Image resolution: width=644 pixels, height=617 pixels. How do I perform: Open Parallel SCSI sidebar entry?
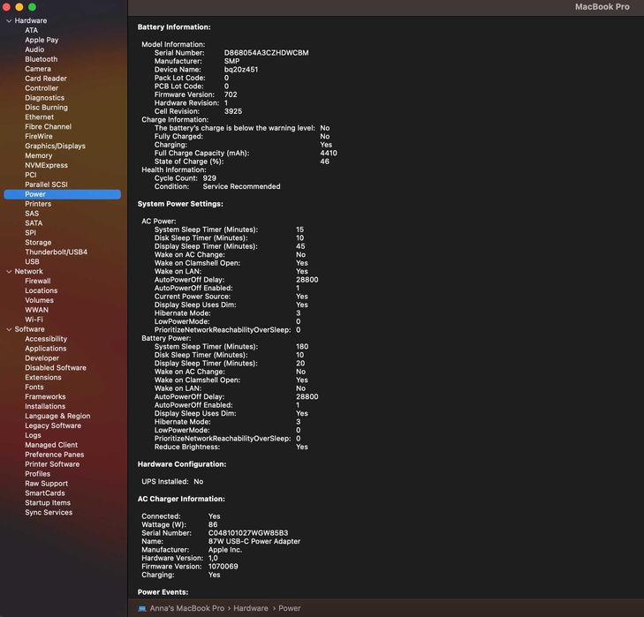pyautogui.click(x=46, y=184)
